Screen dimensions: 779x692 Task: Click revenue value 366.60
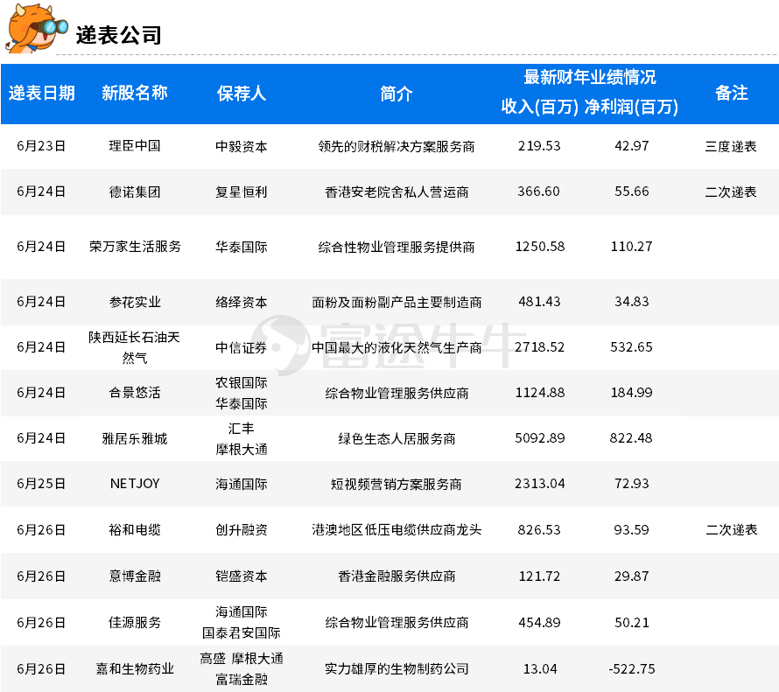pos(538,192)
